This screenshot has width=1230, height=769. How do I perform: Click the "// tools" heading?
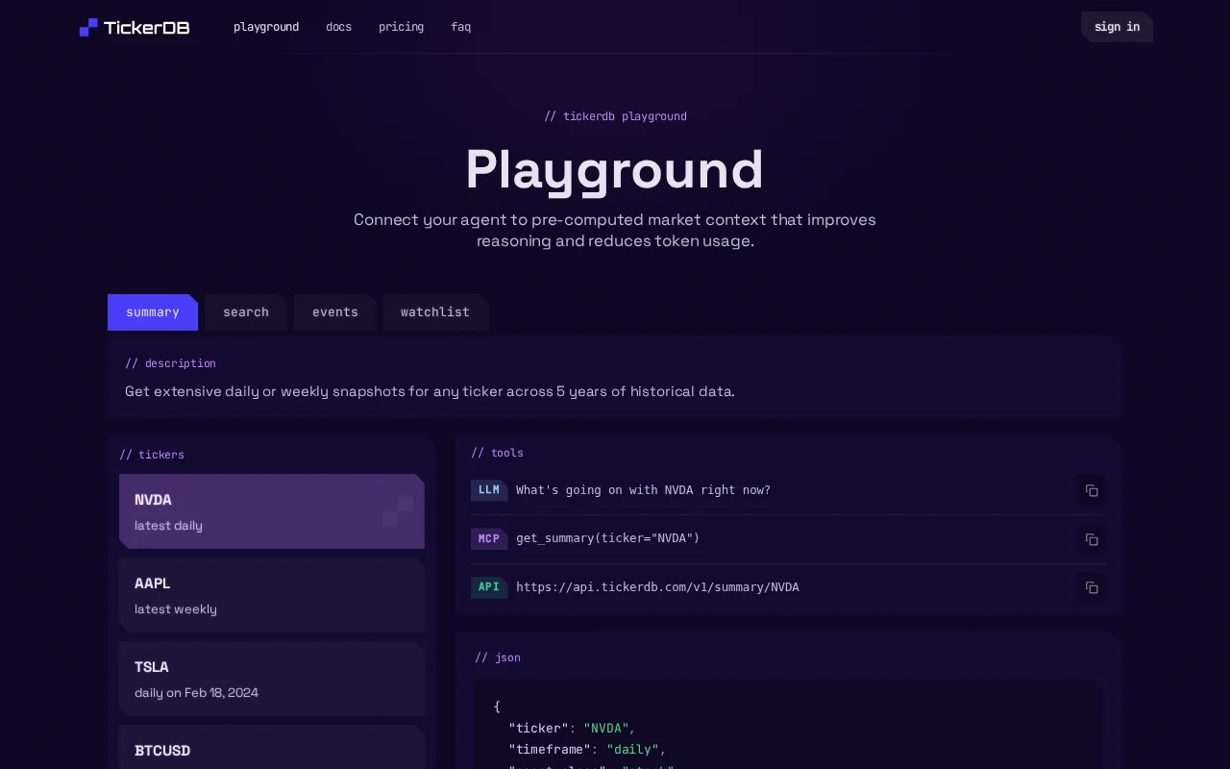497,453
